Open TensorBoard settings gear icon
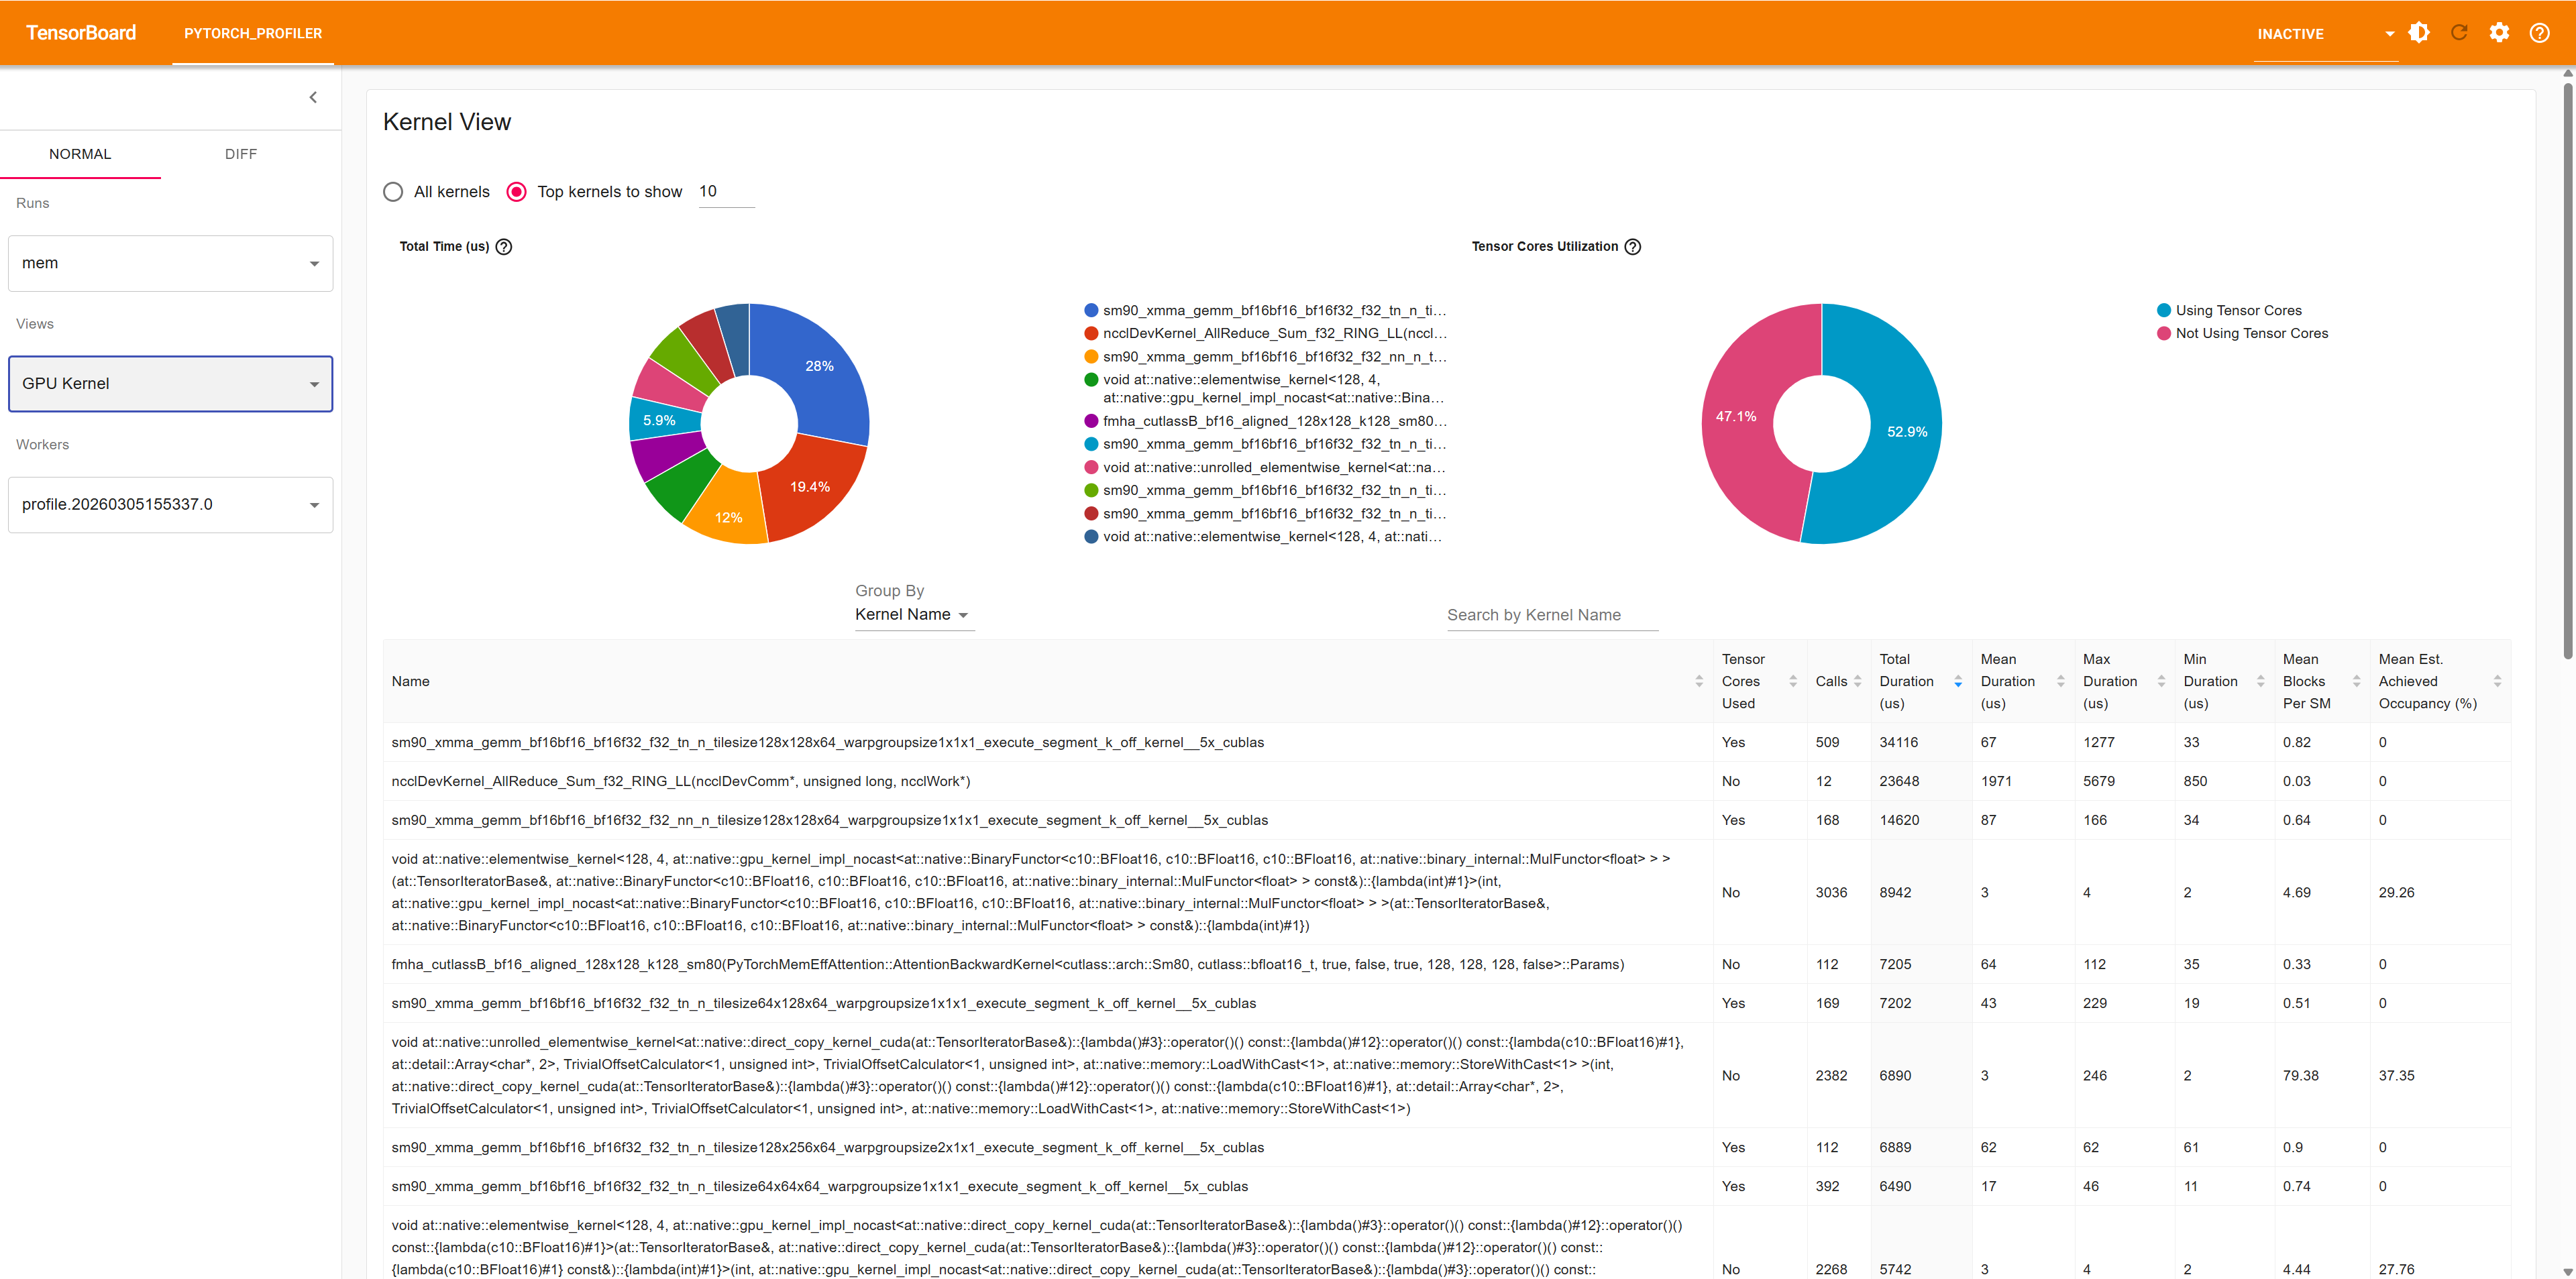The height and width of the screenshot is (1279, 2576). (x=2498, y=33)
